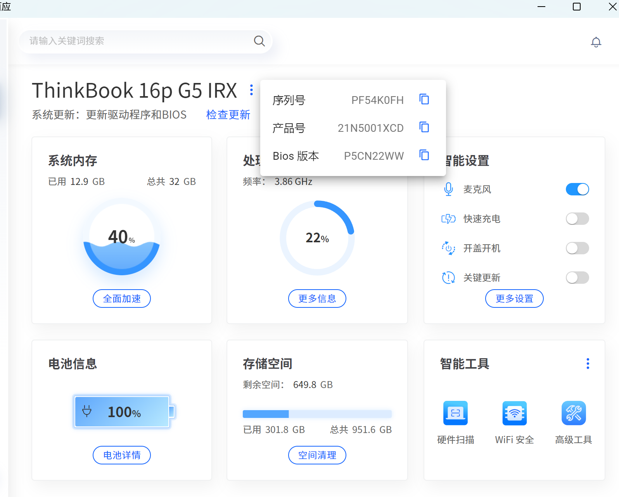Open the 智能工具 three-dot menu
Image resolution: width=619 pixels, height=497 pixels.
[x=588, y=364]
